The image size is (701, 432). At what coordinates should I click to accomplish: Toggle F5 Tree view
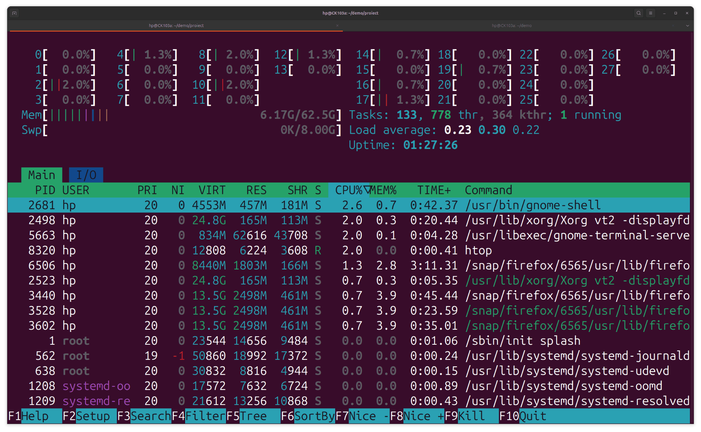(253, 416)
